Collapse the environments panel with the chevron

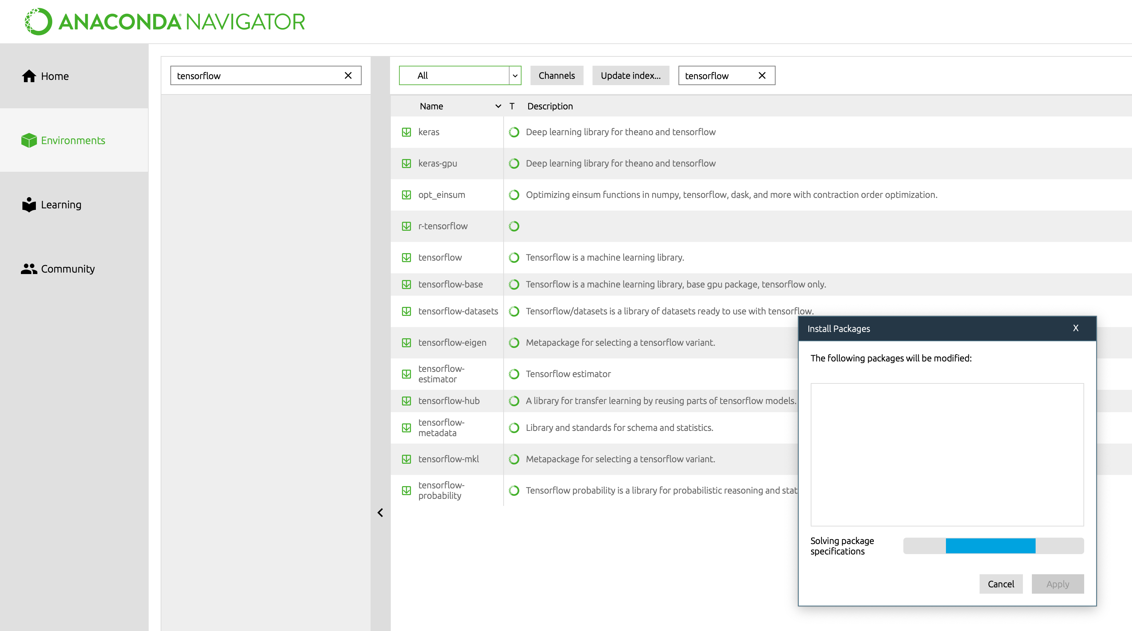381,512
